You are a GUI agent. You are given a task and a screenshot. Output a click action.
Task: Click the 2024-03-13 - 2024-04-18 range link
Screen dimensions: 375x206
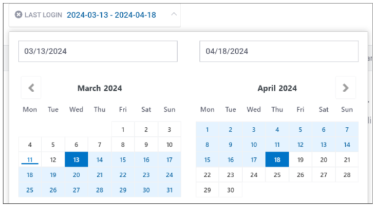tap(111, 14)
